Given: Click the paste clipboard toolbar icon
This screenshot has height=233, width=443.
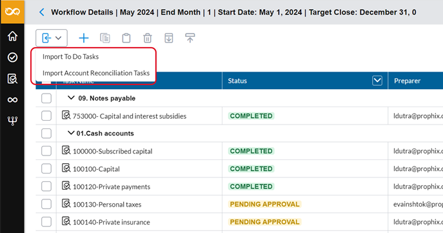Looking at the screenshot, I should coord(126,38).
